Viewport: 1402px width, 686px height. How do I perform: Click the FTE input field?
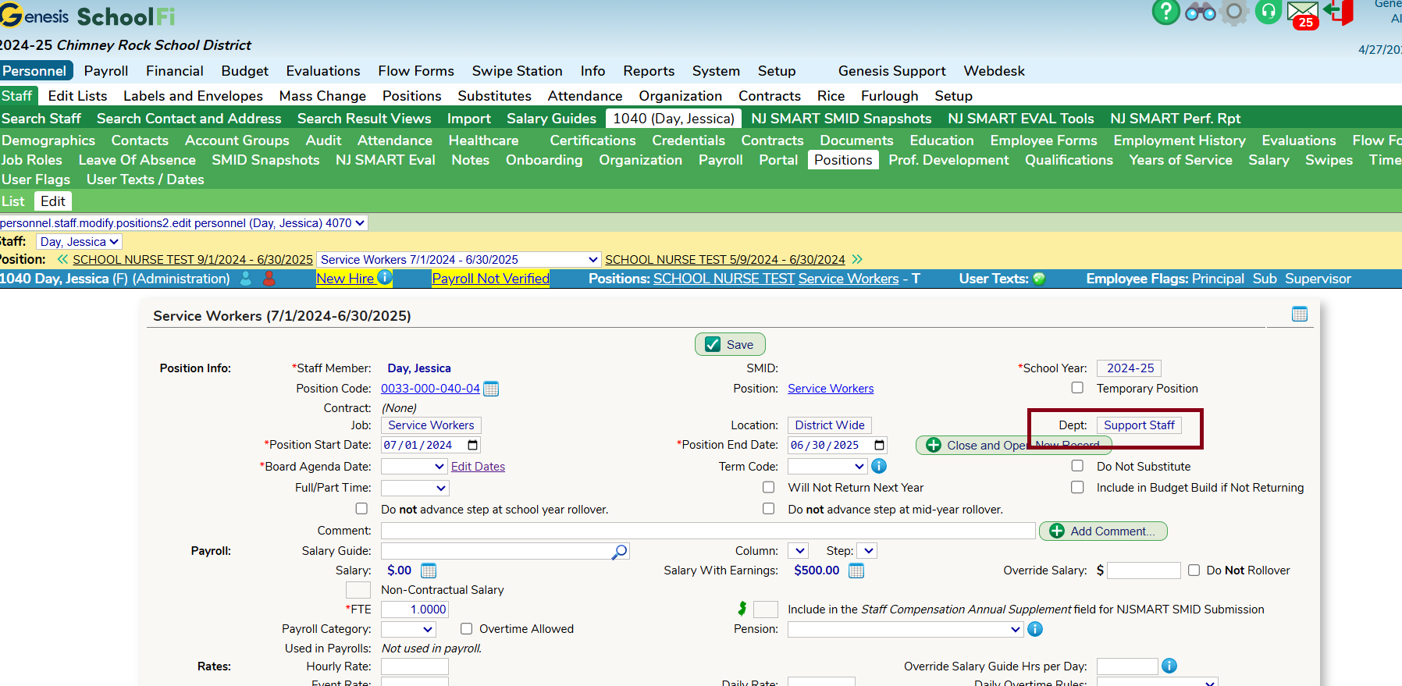(x=415, y=610)
